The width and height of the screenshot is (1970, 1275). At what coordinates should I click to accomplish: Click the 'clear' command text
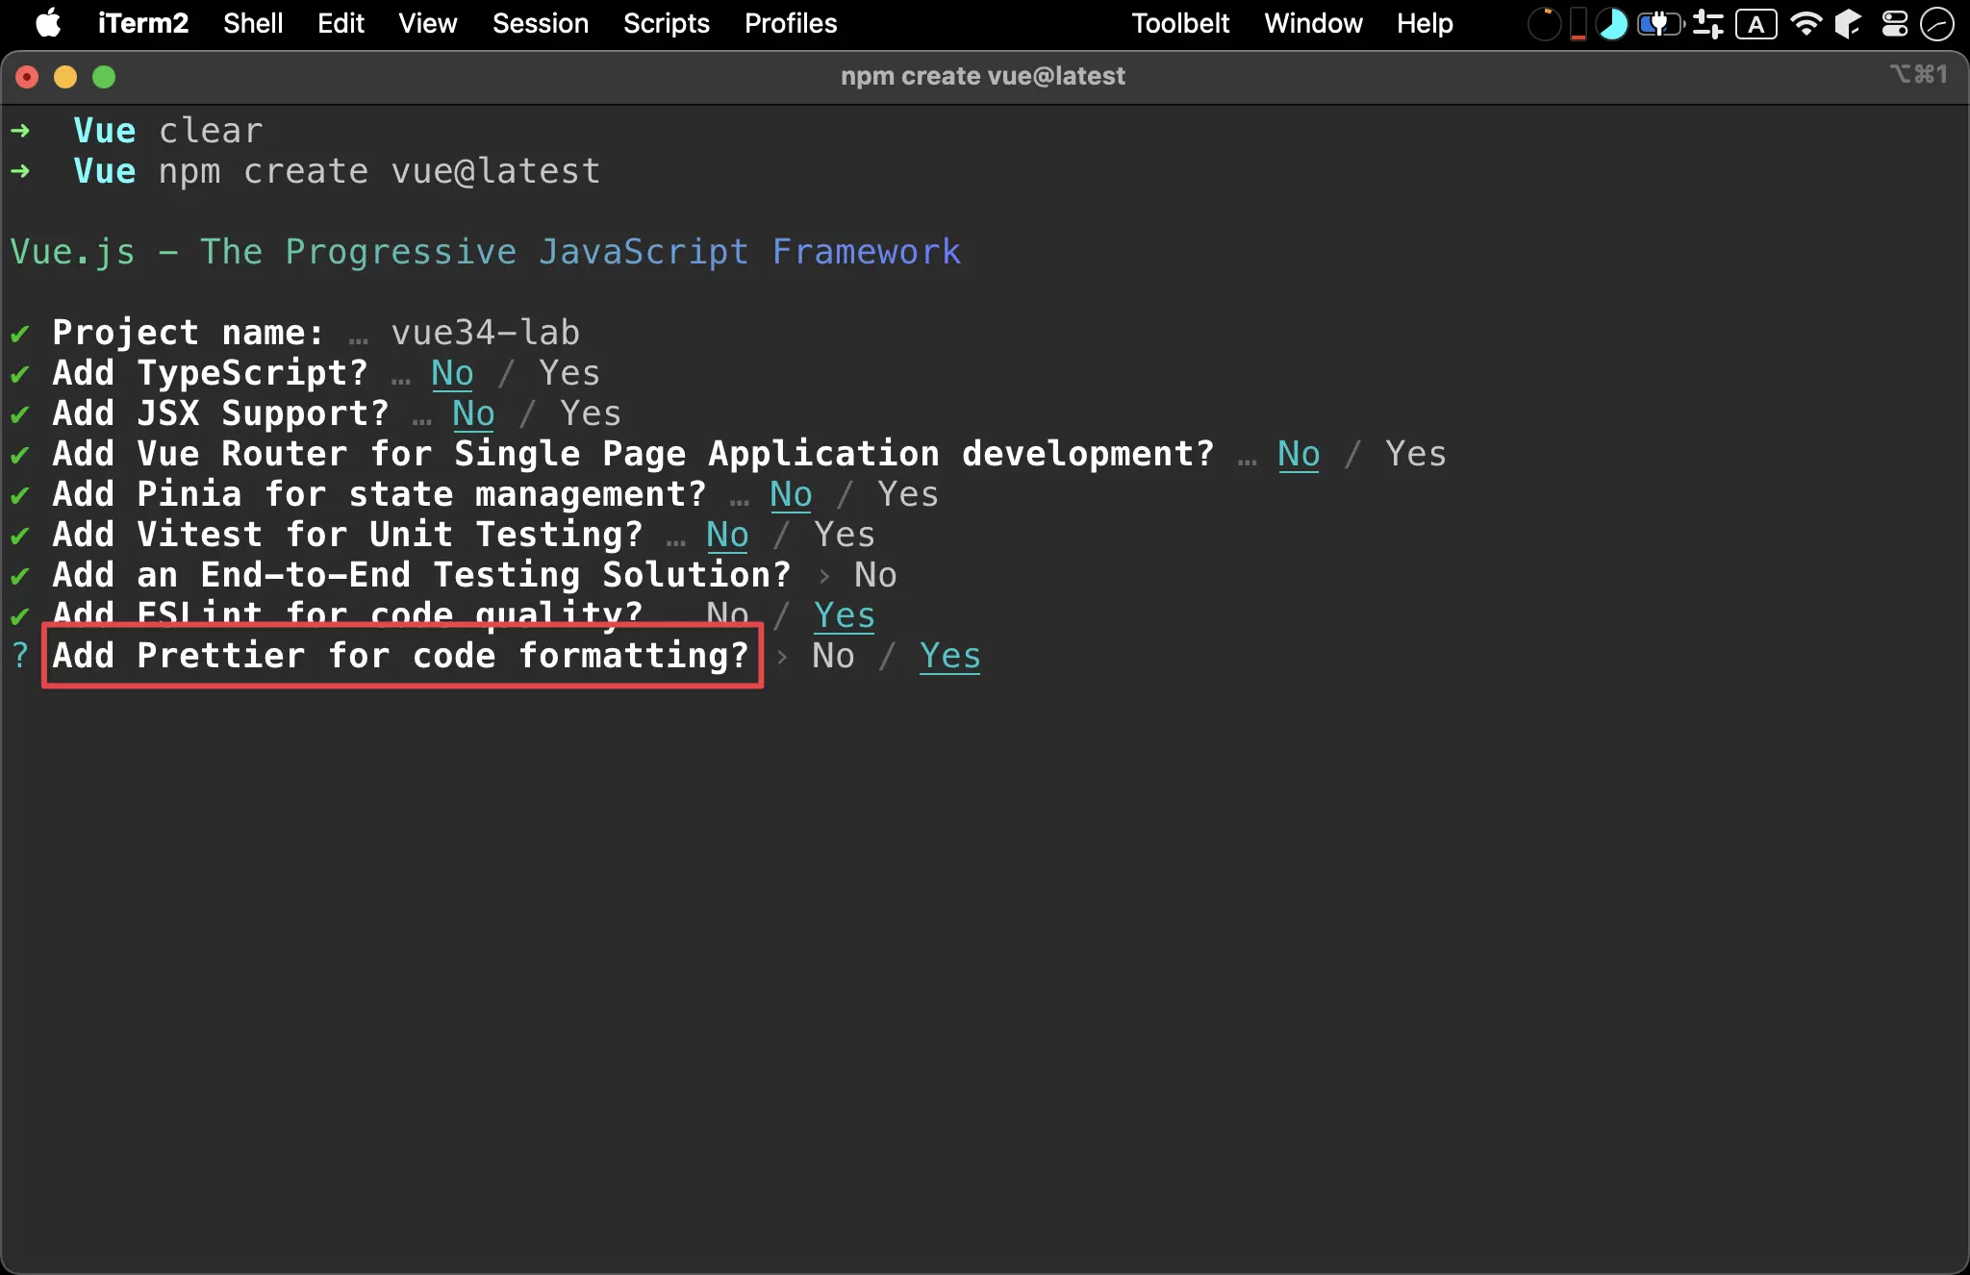pyautogui.click(x=211, y=131)
